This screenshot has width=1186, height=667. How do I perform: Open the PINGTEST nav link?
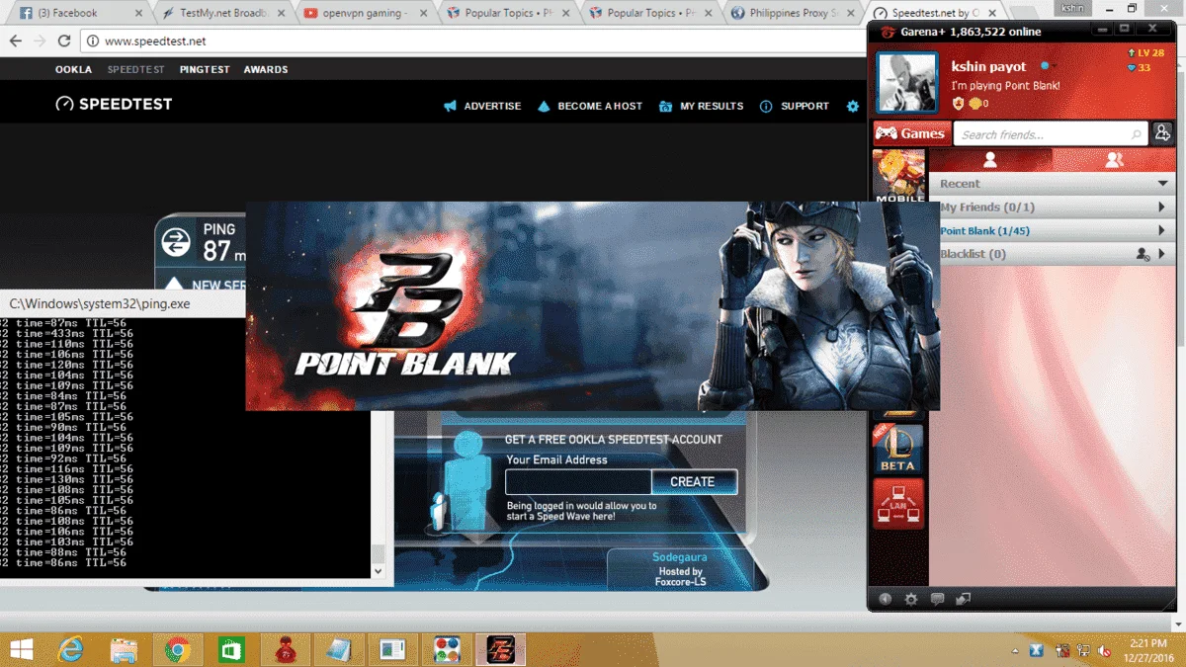click(x=205, y=69)
